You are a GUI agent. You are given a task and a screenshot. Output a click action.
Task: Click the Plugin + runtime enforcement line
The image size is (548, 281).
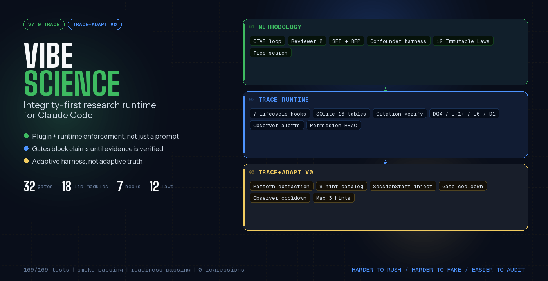(105, 136)
